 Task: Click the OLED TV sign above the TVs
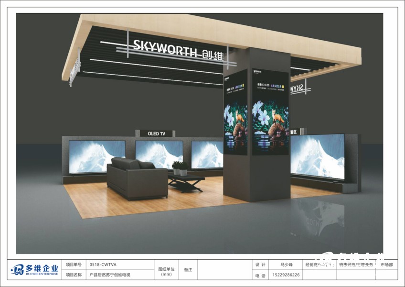pos(156,133)
